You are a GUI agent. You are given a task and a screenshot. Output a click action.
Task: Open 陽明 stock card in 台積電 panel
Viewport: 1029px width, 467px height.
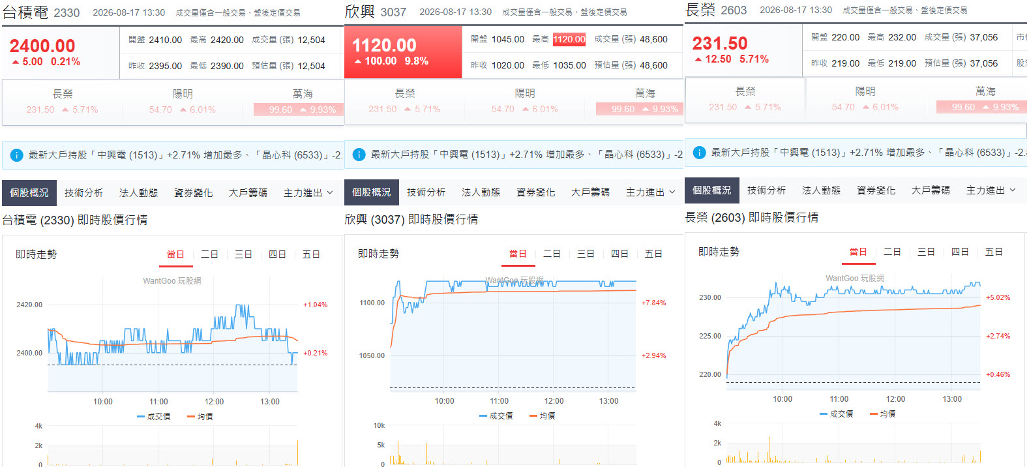tap(183, 102)
